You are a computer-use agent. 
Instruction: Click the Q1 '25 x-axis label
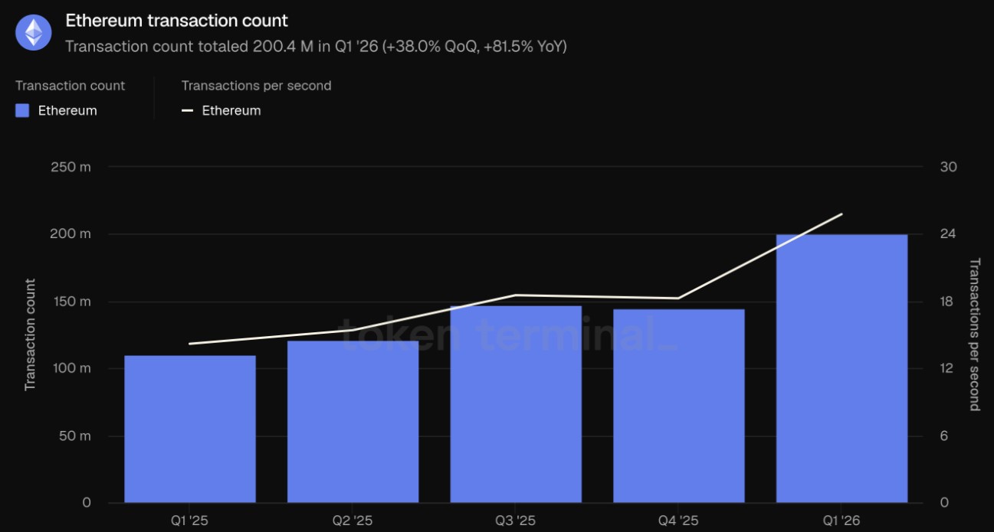pos(189,521)
